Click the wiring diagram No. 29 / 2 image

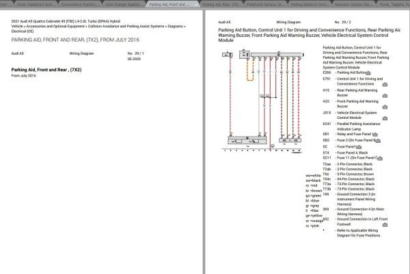pyautogui.click(x=262, y=101)
